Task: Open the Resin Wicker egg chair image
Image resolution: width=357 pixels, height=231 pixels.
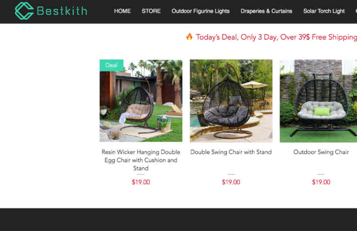Action: pos(141,101)
